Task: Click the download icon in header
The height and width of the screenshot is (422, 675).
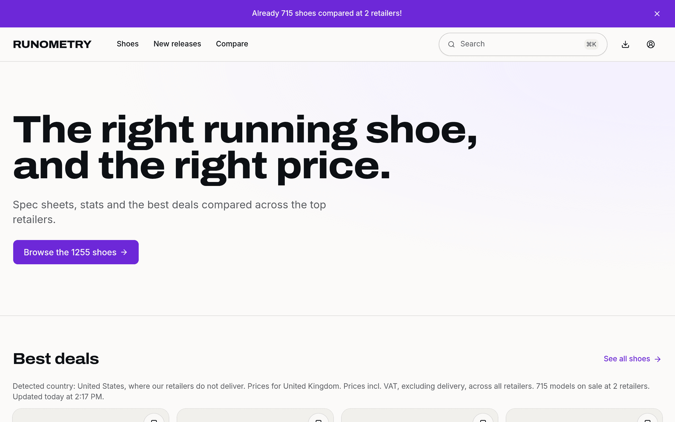Action: pyautogui.click(x=625, y=44)
